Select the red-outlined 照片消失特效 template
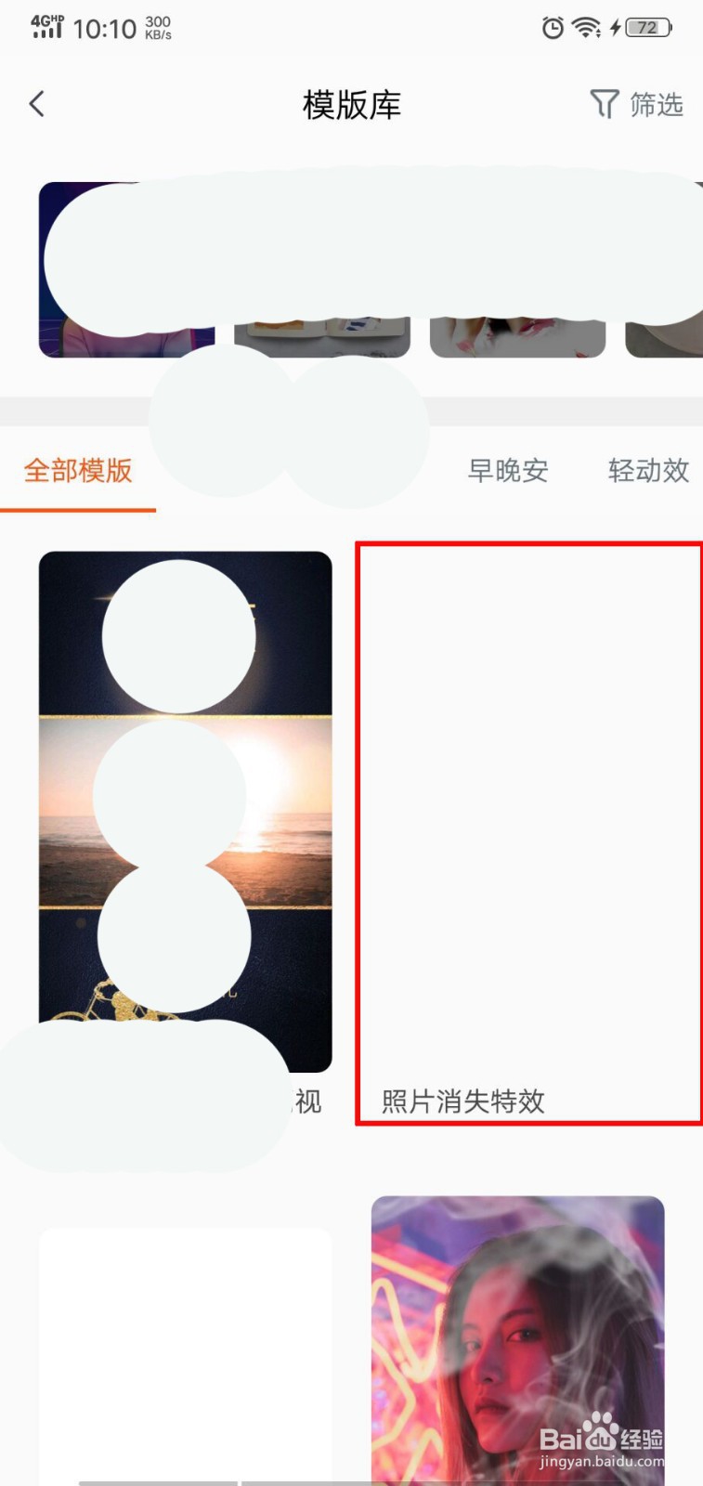The height and width of the screenshot is (1486, 703). 529,834
